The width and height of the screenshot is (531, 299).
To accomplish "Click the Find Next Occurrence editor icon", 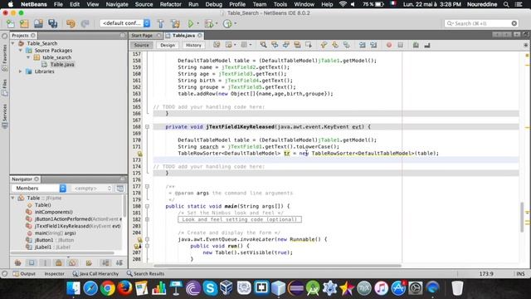I will tap(285, 45).
